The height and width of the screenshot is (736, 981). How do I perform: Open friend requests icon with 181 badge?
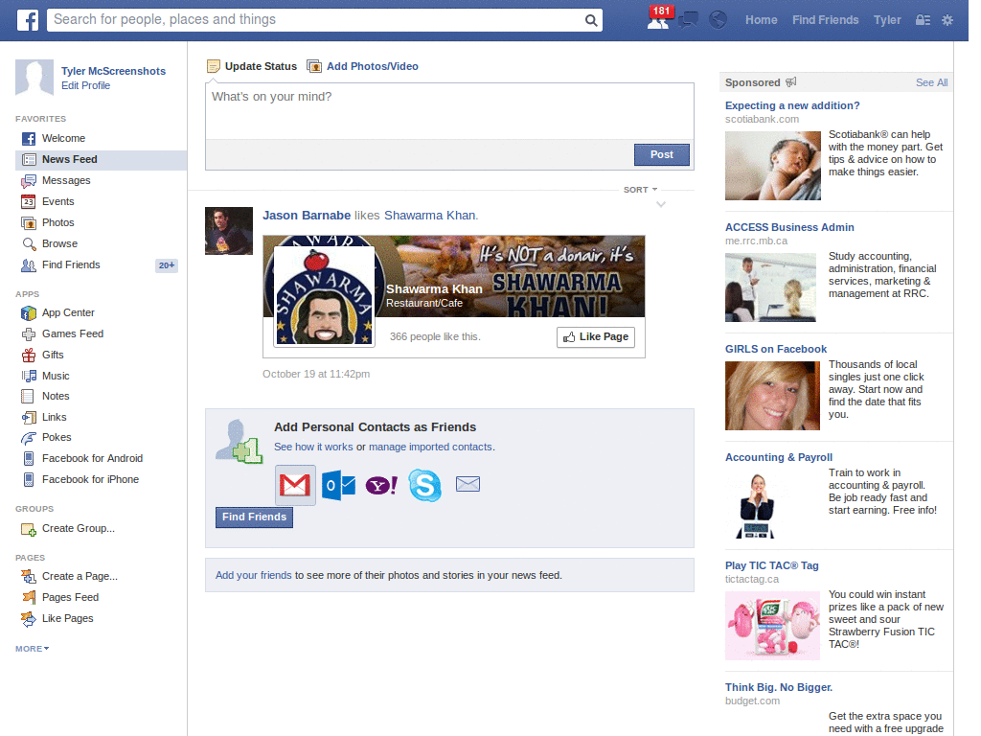[659, 19]
